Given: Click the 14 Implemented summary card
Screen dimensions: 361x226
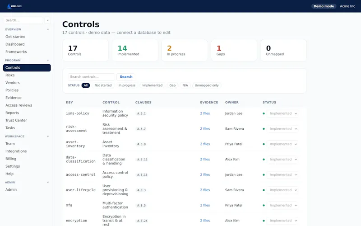Looking at the screenshot, I should coord(135,50).
